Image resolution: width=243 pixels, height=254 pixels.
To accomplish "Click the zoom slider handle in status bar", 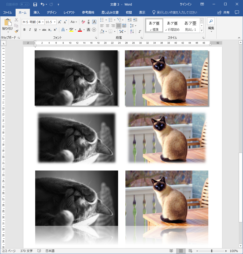I will 212,251.
